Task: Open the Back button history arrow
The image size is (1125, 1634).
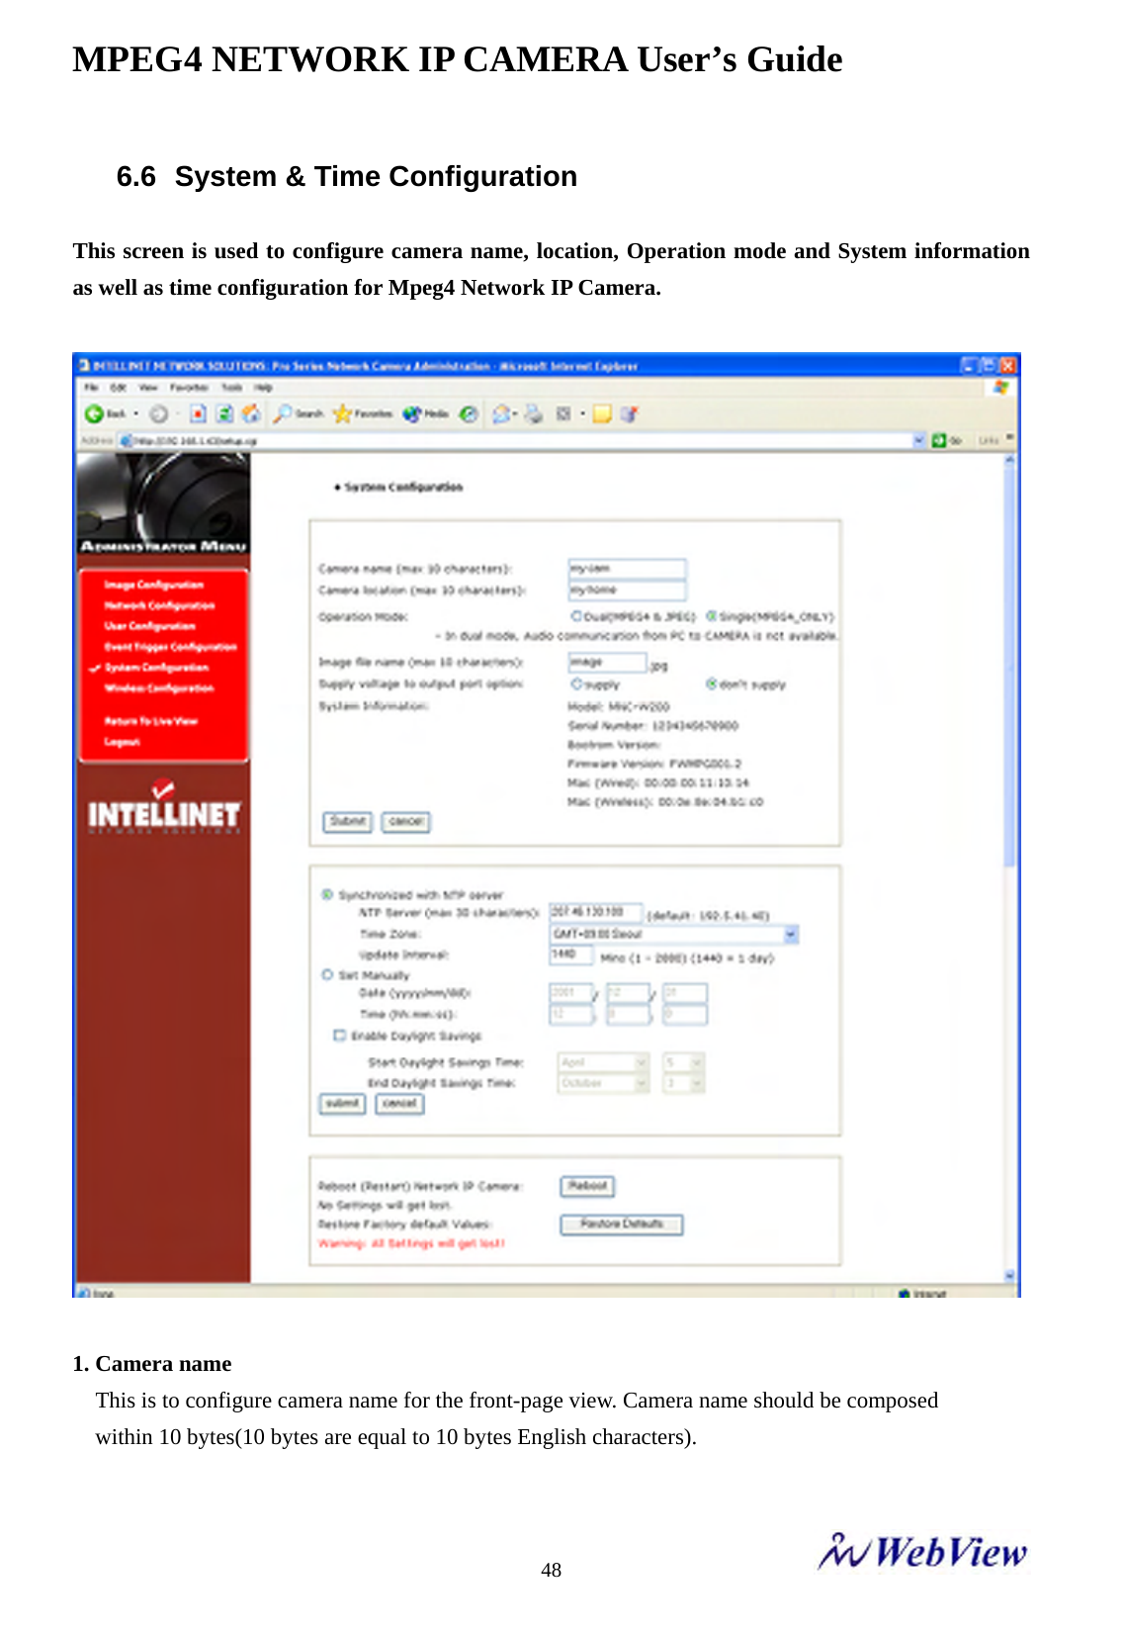Action: (135, 413)
